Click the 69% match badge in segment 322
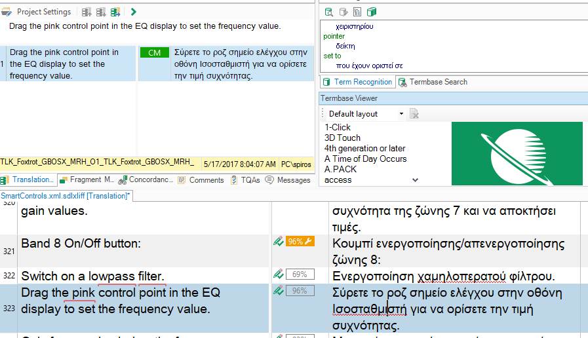Screen dimensions: 588x338 (300, 274)
